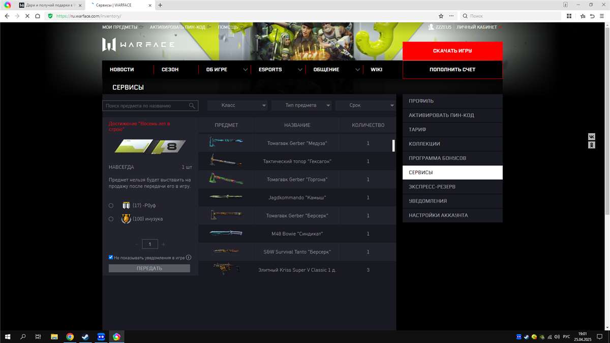610x343 pixels.
Task: Open the ЛИЧНЫЙ КАБИНЕТ dropdown
Action: click(x=479, y=27)
